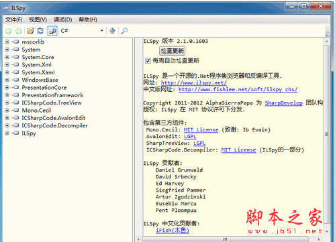This screenshot has height=242, width=335.
Task: Expand the System.Xml assembly node
Action: pos(7,64)
